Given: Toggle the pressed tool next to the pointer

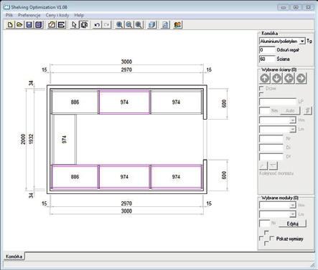Looking at the screenshot, I should [x=84, y=24].
